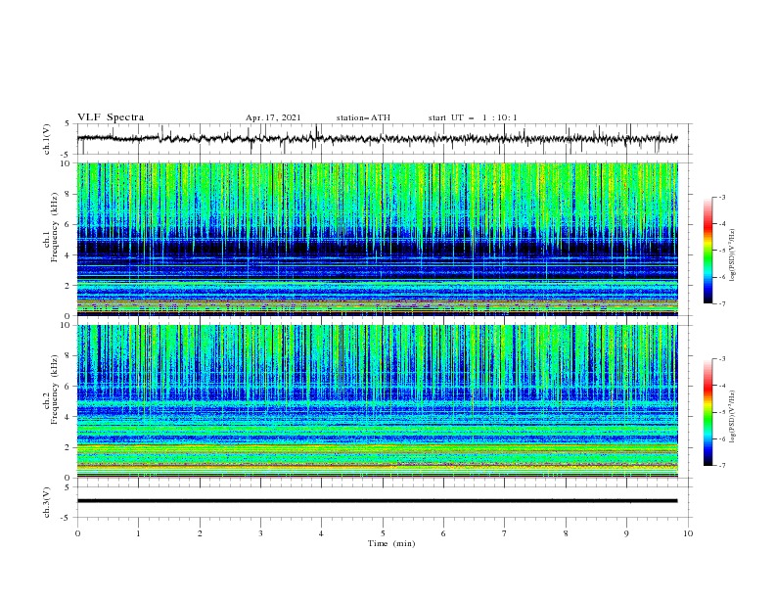Viewport: 775px width, 599px height.
Task: Click the lower colorbar log(PSD) label
Action: point(733,416)
